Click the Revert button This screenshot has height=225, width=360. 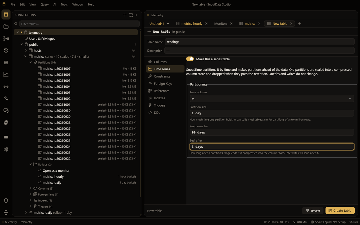point(313,210)
